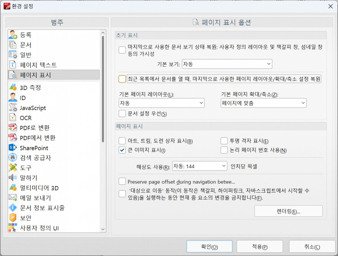Click the 등록 (Registration) category icon
The height and width of the screenshot is (256, 338).
[x=13, y=35]
